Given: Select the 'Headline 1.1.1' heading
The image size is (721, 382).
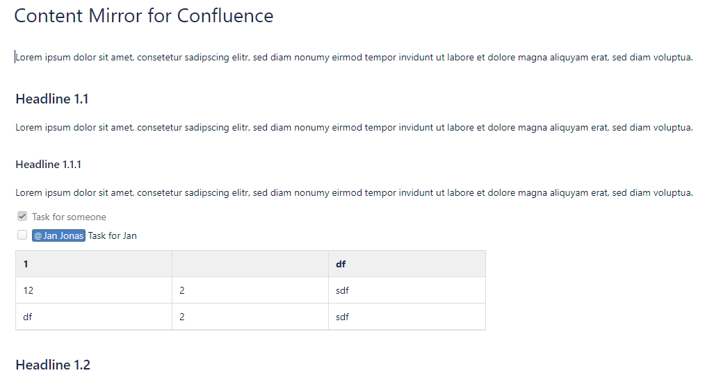Looking at the screenshot, I should point(49,165).
